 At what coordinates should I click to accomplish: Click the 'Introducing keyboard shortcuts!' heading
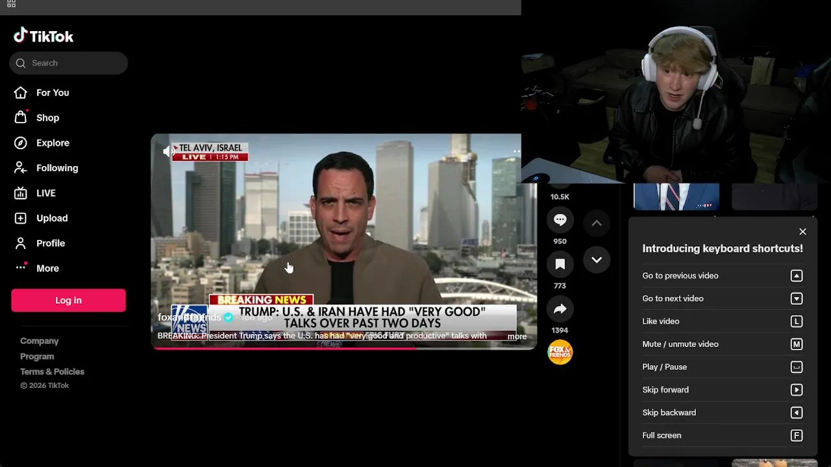point(723,248)
